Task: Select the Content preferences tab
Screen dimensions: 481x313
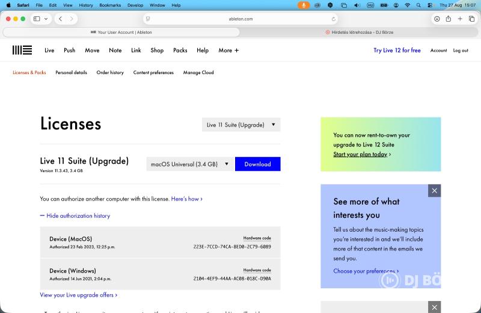Action: [153, 72]
